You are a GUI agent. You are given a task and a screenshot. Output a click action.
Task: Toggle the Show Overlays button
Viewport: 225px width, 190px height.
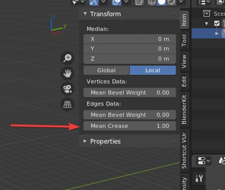117,3
